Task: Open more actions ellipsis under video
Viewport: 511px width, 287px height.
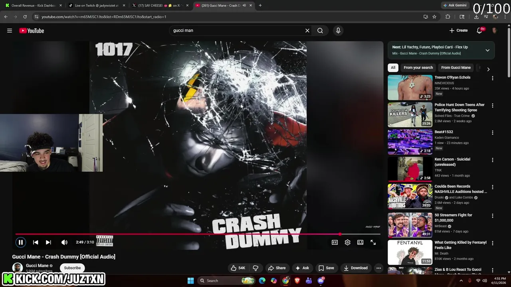Action: point(378,268)
